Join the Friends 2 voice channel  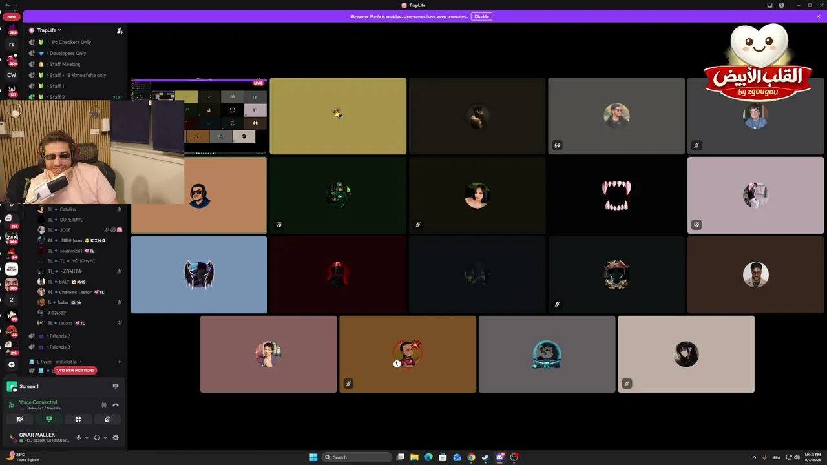pos(59,336)
